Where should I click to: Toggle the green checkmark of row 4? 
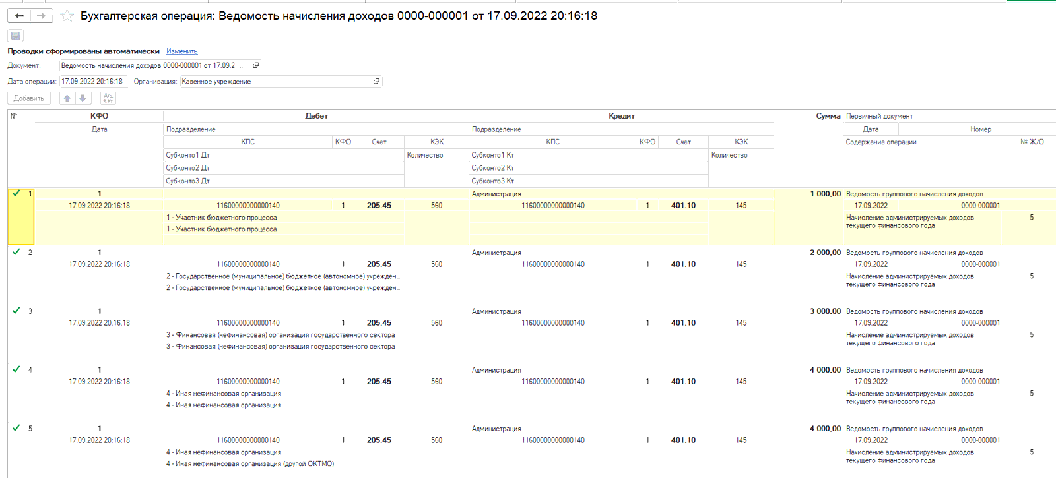(16, 369)
